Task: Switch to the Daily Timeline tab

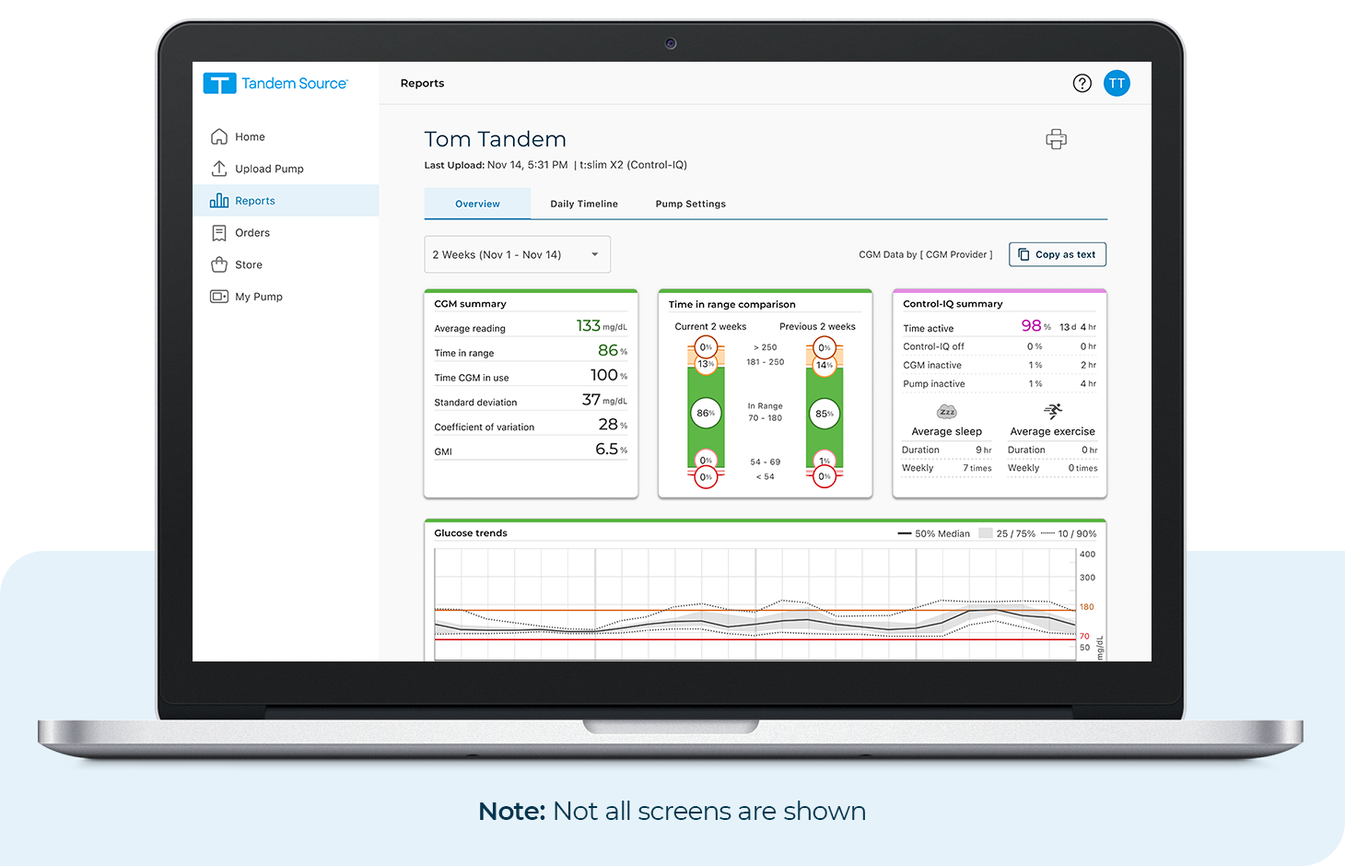Action: click(583, 203)
